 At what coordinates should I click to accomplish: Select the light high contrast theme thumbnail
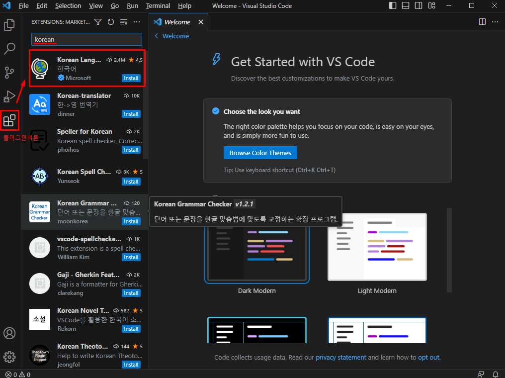(377, 330)
